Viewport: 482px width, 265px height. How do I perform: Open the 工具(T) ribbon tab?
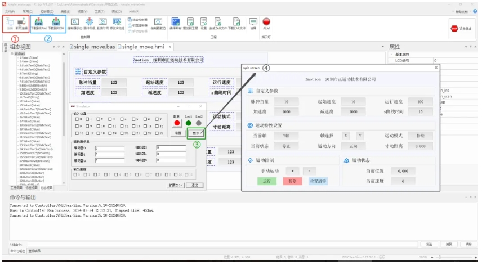tap(99, 11)
